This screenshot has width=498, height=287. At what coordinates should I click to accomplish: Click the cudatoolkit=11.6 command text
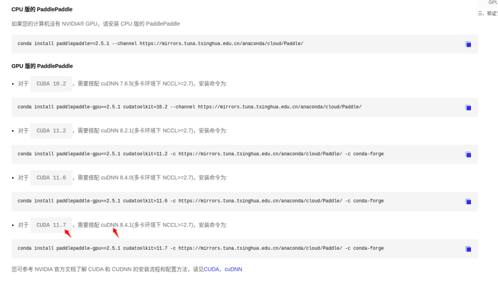[x=201, y=201]
